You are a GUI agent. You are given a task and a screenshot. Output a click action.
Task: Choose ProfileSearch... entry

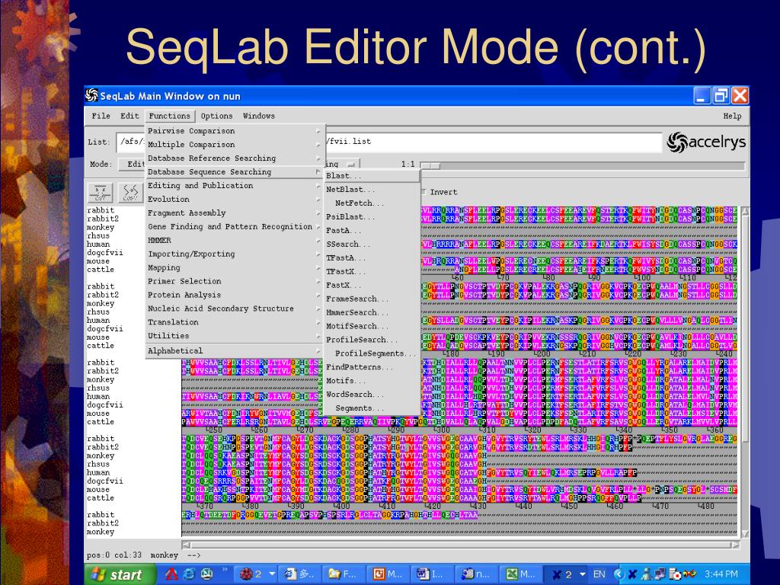(372, 340)
